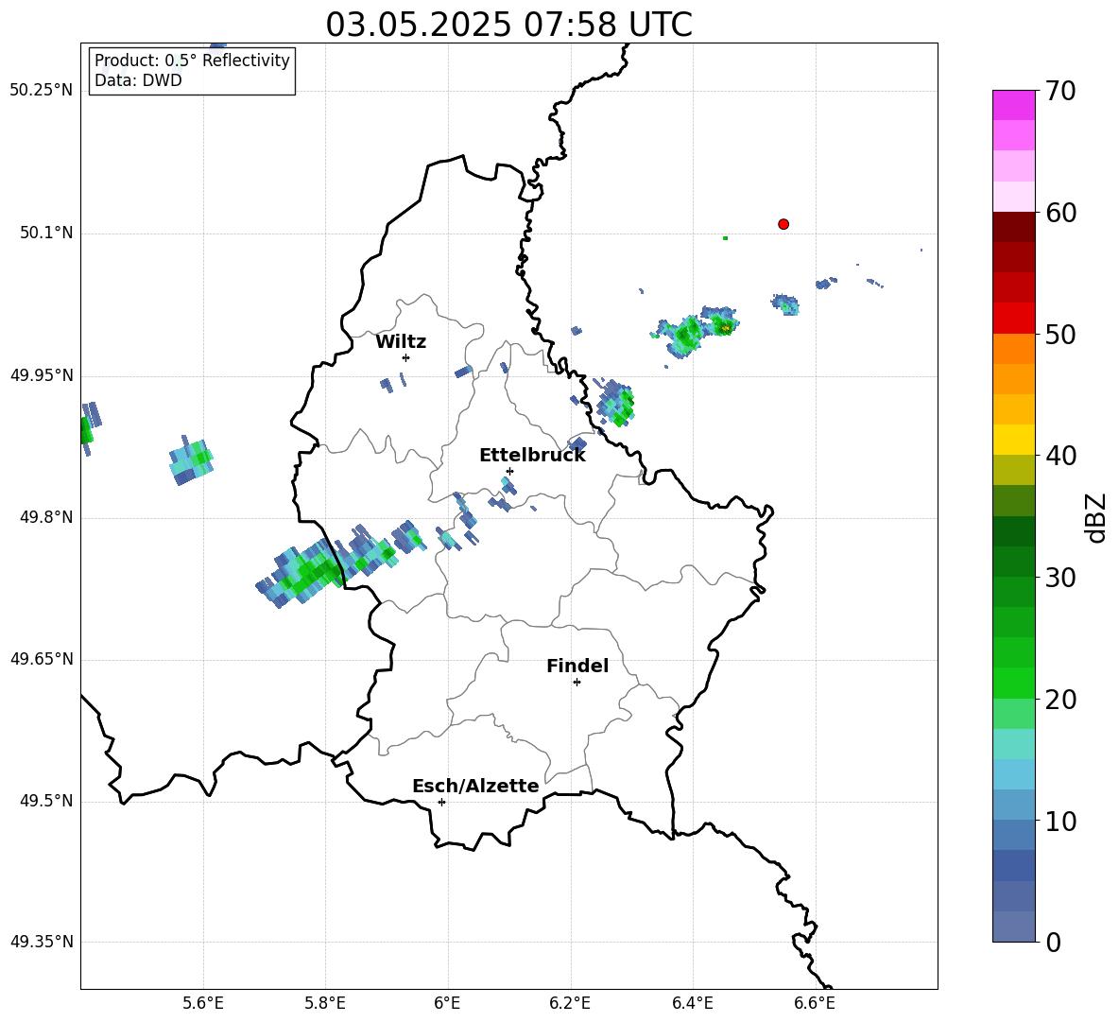Click the 50.25°N latitude label
Screen dimensions: 1119x1022
pyautogui.click(x=42, y=91)
